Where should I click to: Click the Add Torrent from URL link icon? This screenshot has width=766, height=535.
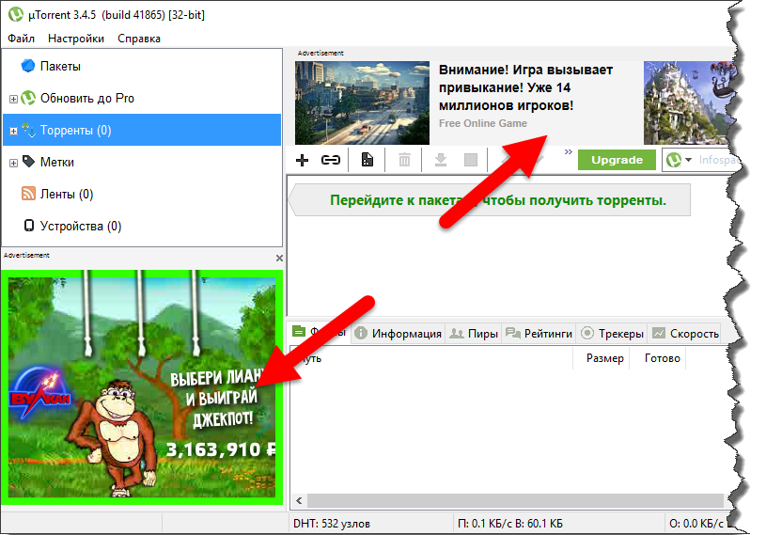[x=330, y=160]
